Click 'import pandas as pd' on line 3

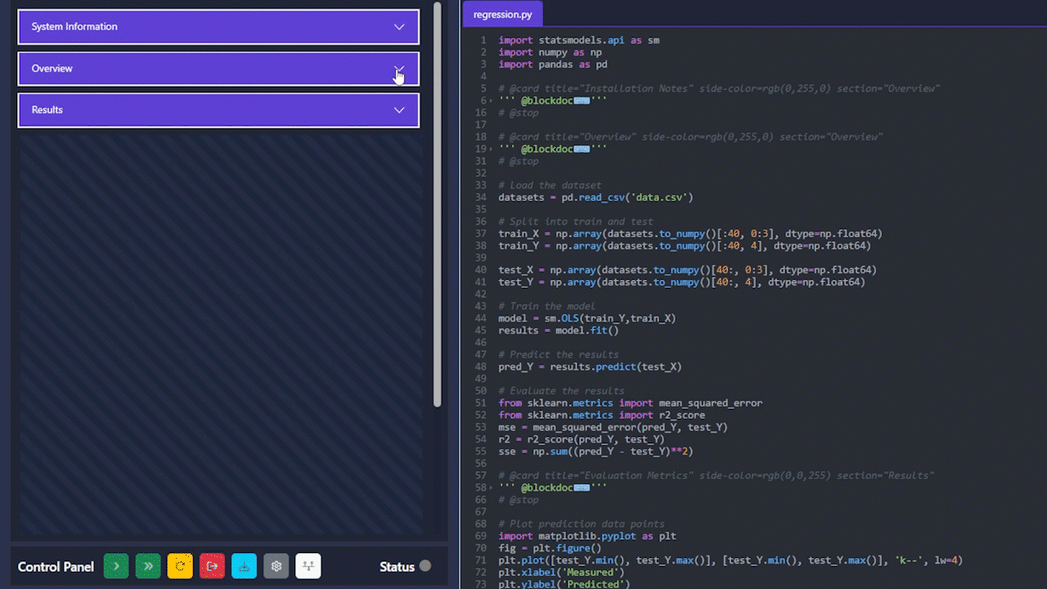(553, 65)
